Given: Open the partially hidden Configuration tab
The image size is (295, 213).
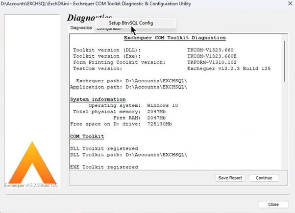Looking at the screenshot, I should [109, 29].
